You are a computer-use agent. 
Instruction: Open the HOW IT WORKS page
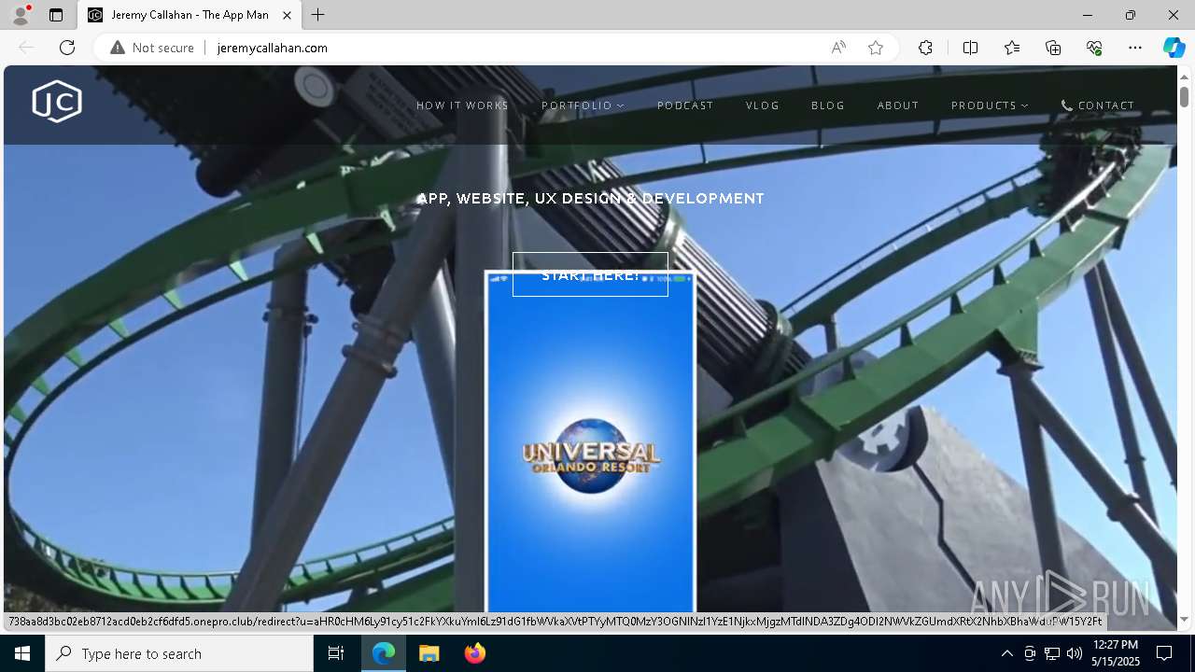click(x=462, y=105)
